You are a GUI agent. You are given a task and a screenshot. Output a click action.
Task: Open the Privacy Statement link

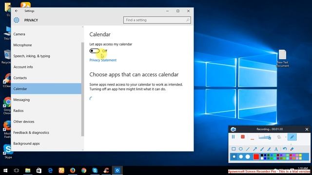tap(103, 60)
